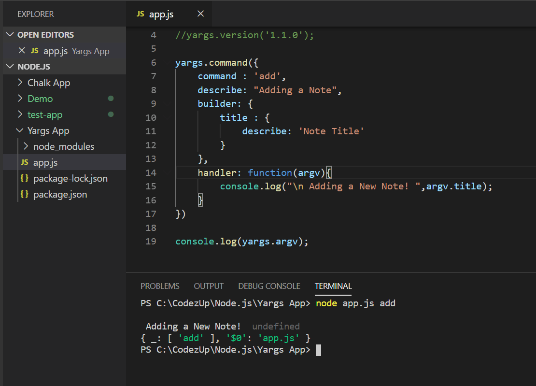Click line number 14 in the editor gutter
Screen dimensions: 536x386
(151, 172)
